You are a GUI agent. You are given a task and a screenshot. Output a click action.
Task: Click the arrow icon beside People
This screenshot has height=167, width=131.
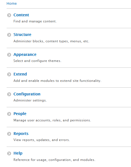[x=9, y=114]
